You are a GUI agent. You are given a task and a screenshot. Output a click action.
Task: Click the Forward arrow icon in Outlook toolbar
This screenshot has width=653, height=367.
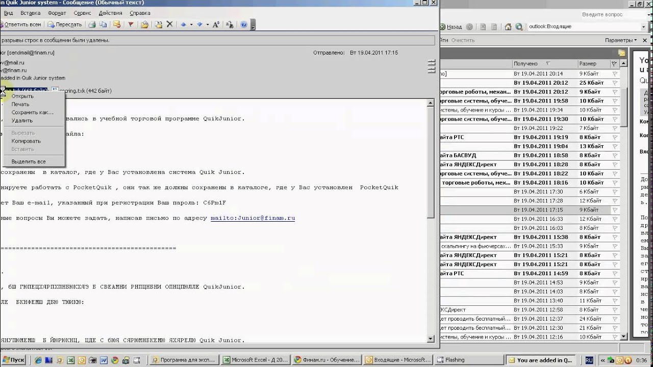pyautogui.click(x=469, y=27)
